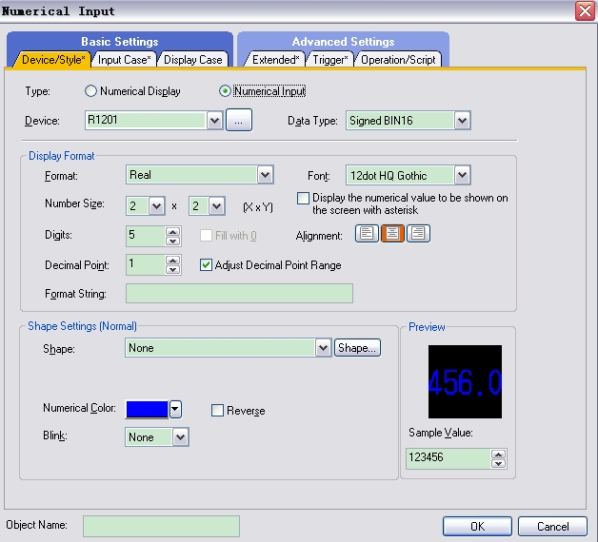Click the OK button

click(x=477, y=526)
